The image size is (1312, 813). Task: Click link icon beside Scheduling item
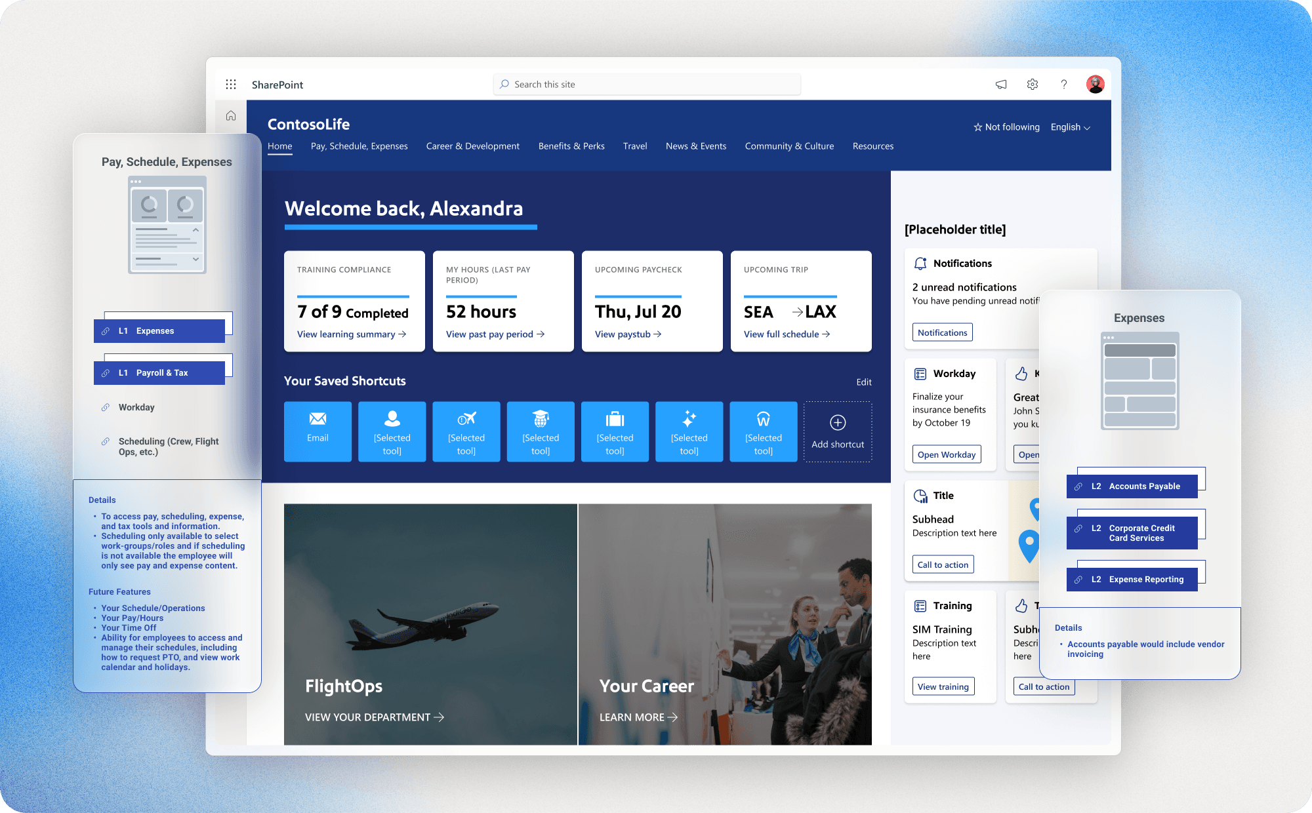106,441
